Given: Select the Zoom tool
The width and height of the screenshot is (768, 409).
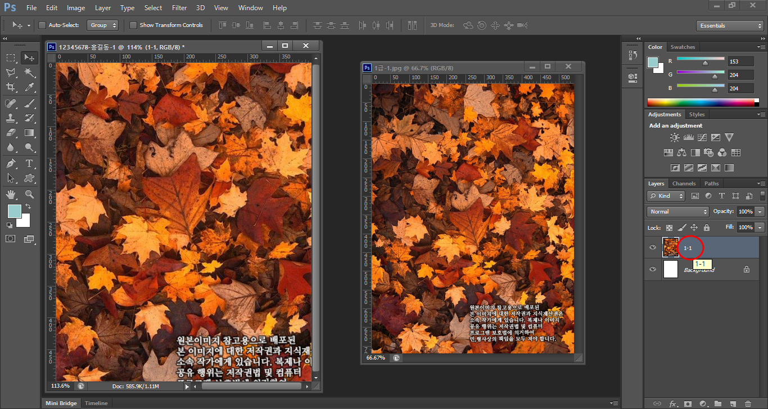Looking at the screenshot, I should click(29, 194).
